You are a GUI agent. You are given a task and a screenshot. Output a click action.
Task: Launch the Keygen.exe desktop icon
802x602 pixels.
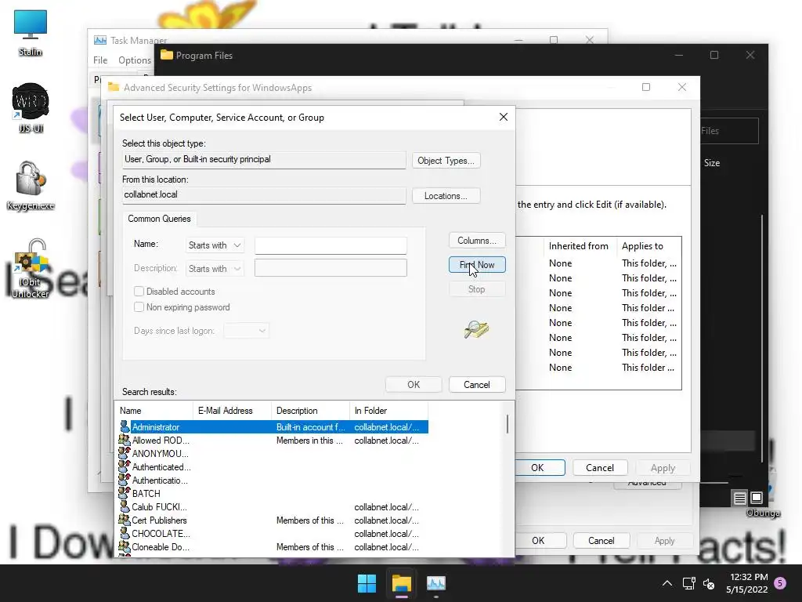tap(31, 185)
